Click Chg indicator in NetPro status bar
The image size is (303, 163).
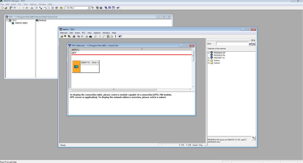point(201,145)
